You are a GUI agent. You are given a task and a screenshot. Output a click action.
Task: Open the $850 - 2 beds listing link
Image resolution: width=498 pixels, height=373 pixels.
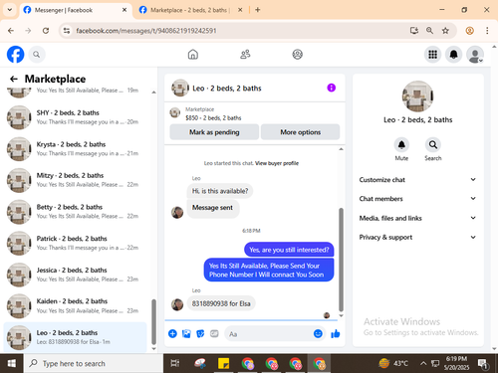click(213, 117)
